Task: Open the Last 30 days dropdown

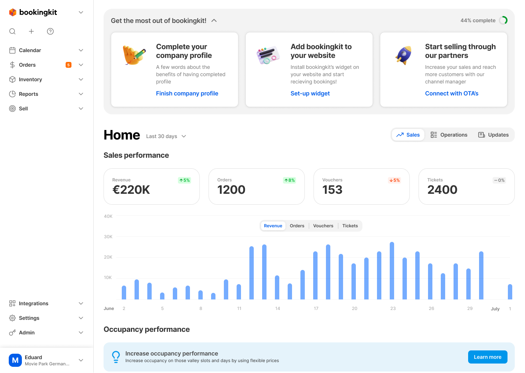Action: 166,136
